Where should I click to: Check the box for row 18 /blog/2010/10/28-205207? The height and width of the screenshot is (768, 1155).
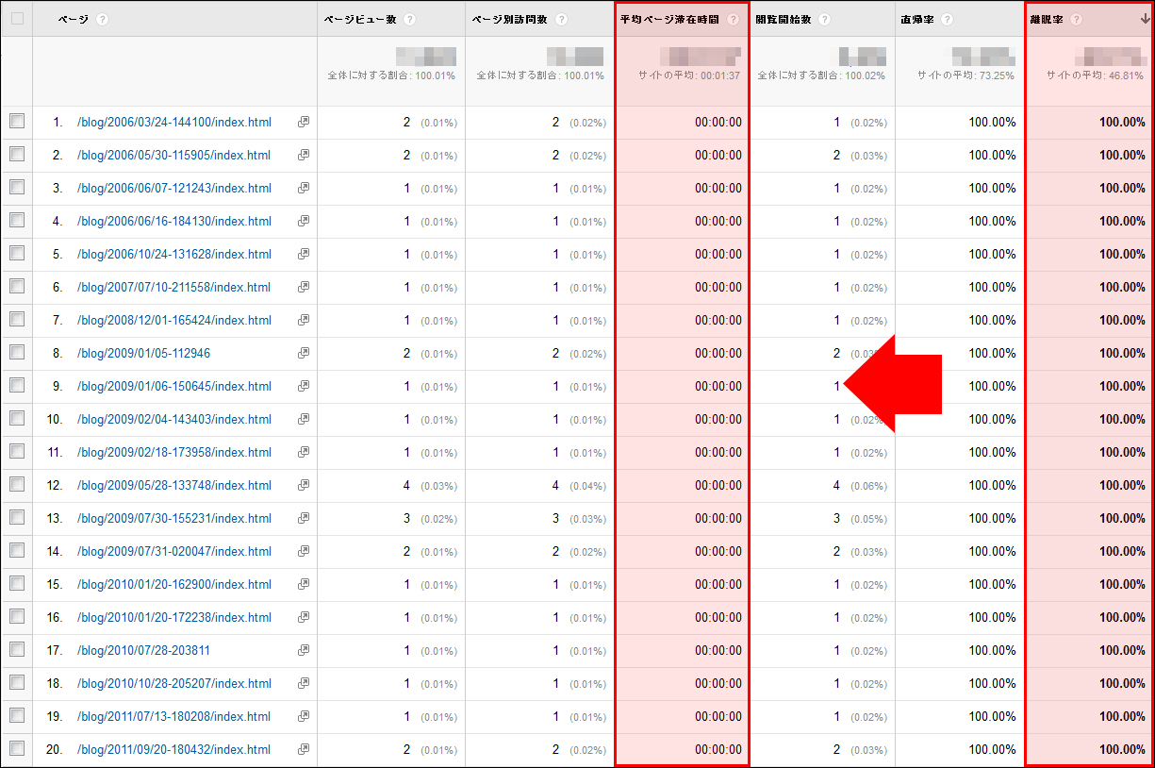[x=17, y=682]
